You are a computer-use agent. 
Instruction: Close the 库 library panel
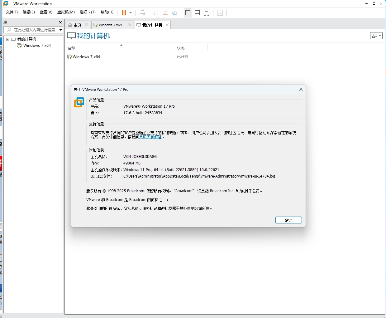point(60,22)
